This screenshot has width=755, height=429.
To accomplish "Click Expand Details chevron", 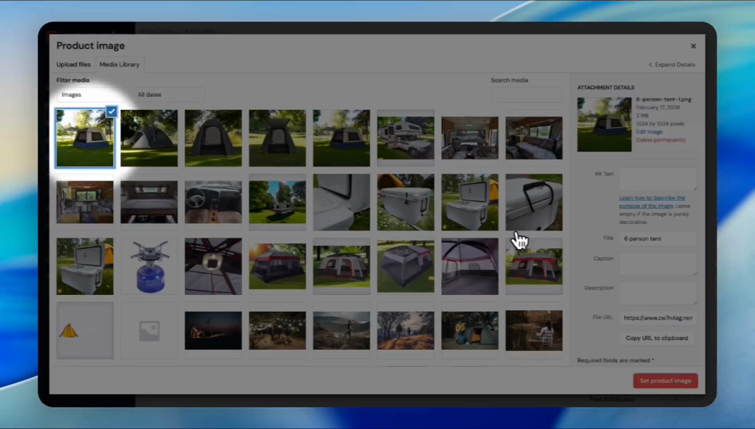I will click(650, 65).
